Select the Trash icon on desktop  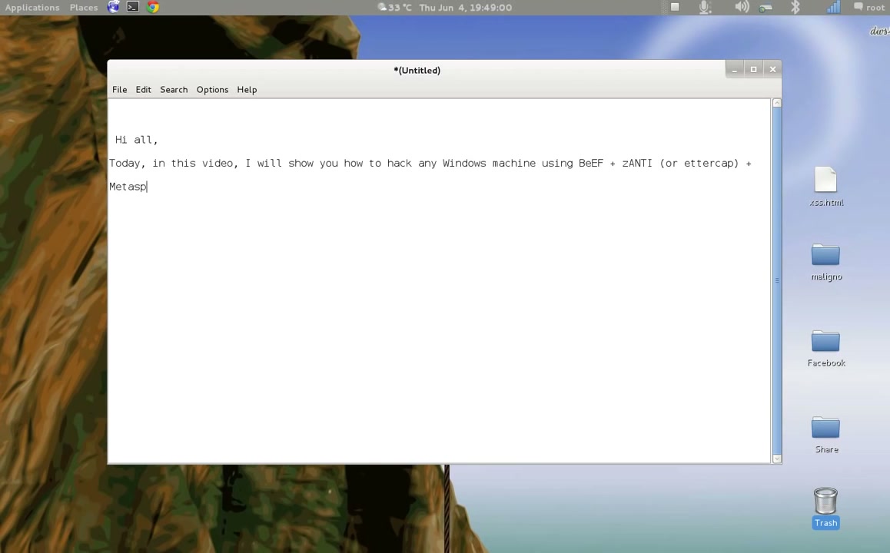tap(826, 508)
